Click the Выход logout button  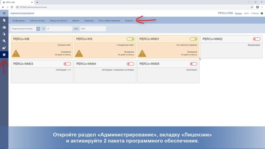tap(255, 13)
